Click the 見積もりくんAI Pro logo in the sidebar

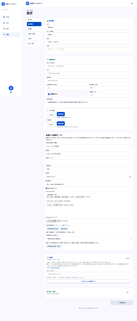coord(9,4)
